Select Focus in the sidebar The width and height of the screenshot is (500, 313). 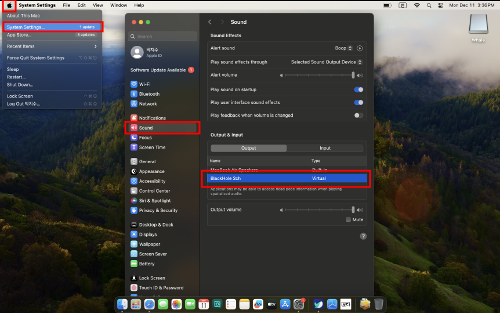[x=142, y=138]
